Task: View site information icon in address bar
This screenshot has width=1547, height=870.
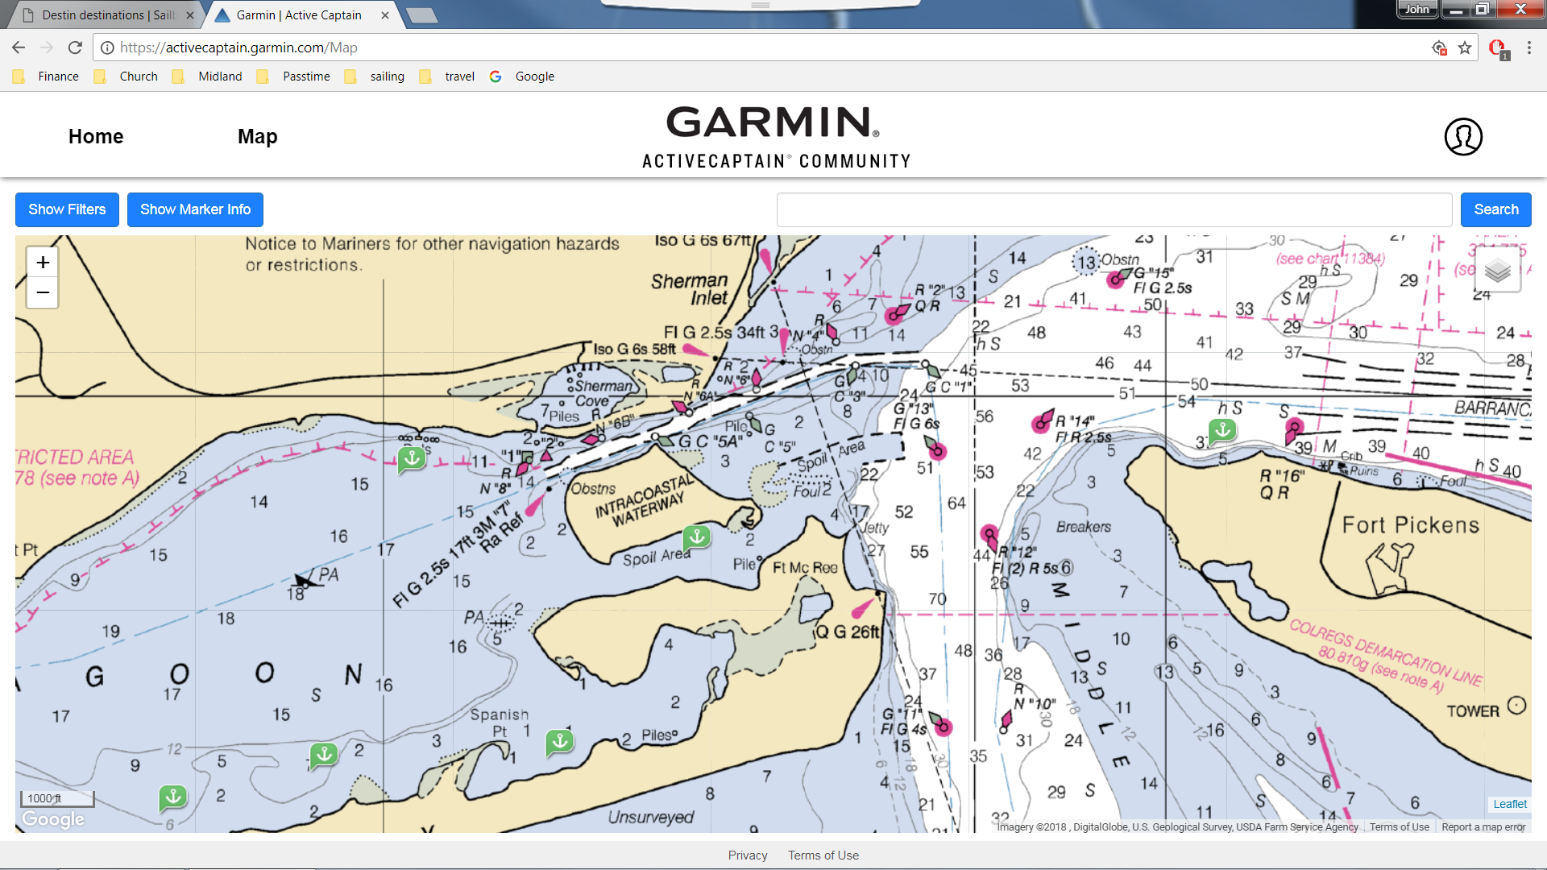Action: [x=107, y=48]
